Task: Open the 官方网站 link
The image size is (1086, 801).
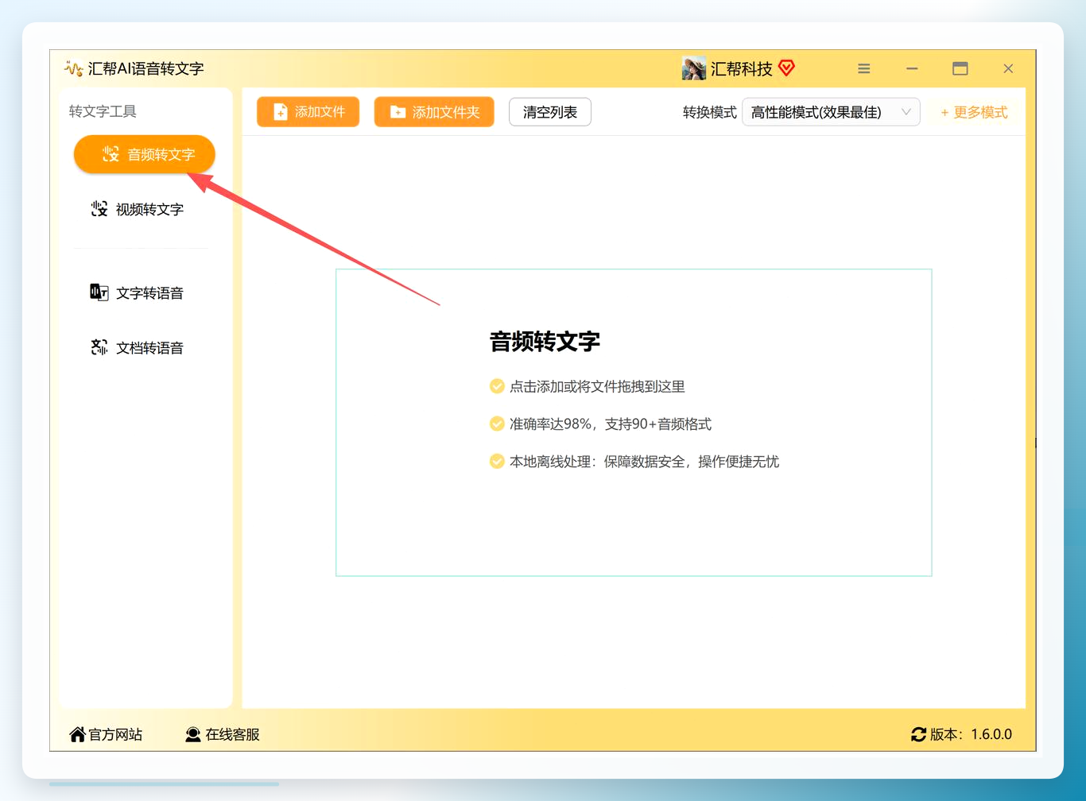Action: pyautogui.click(x=106, y=734)
